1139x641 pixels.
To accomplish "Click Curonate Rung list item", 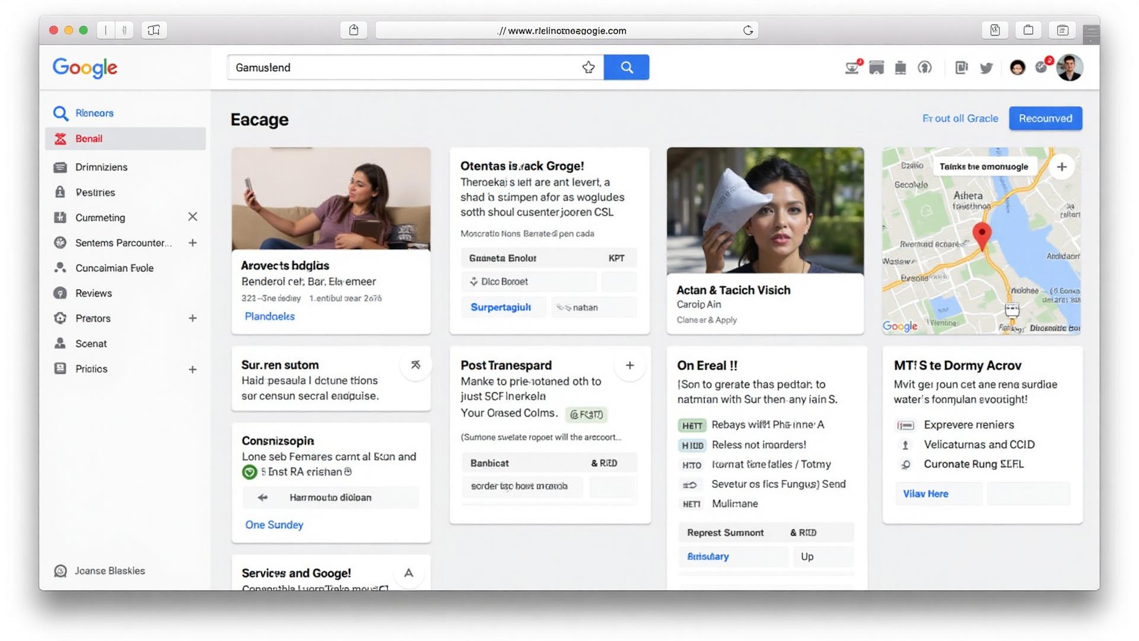I will coord(973,464).
